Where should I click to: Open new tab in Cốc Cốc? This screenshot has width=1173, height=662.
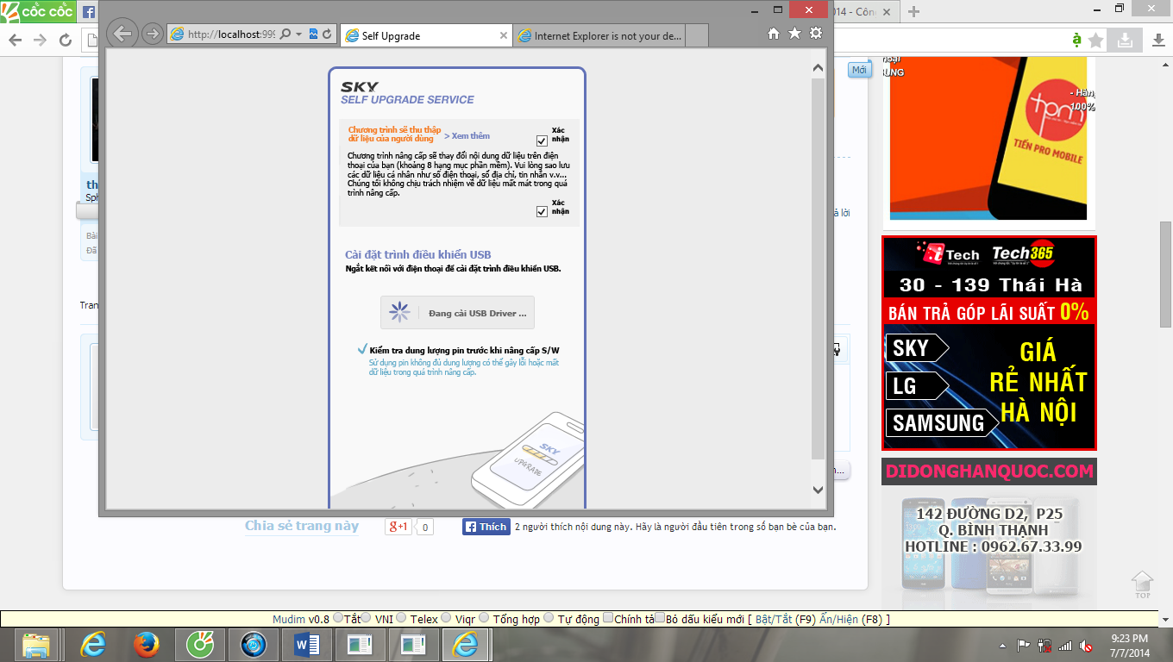(x=914, y=11)
